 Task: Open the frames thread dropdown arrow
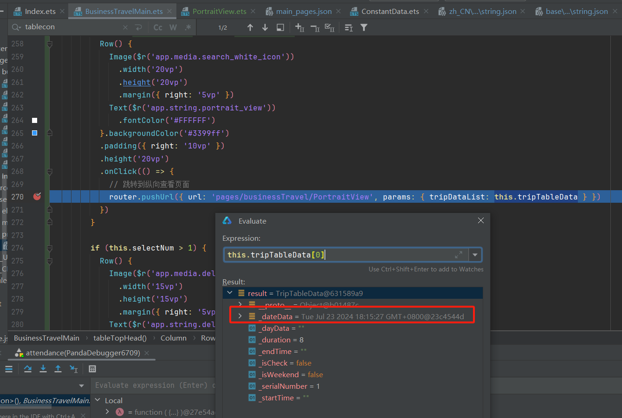[x=82, y=386]
